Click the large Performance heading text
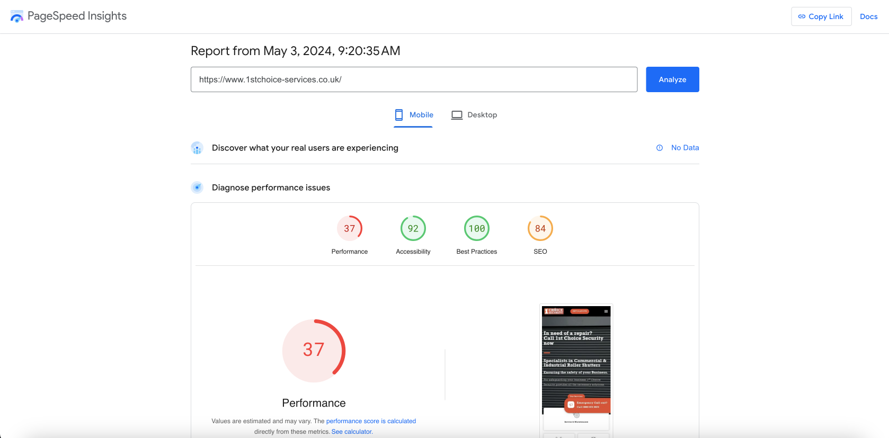 coord(314,403)
